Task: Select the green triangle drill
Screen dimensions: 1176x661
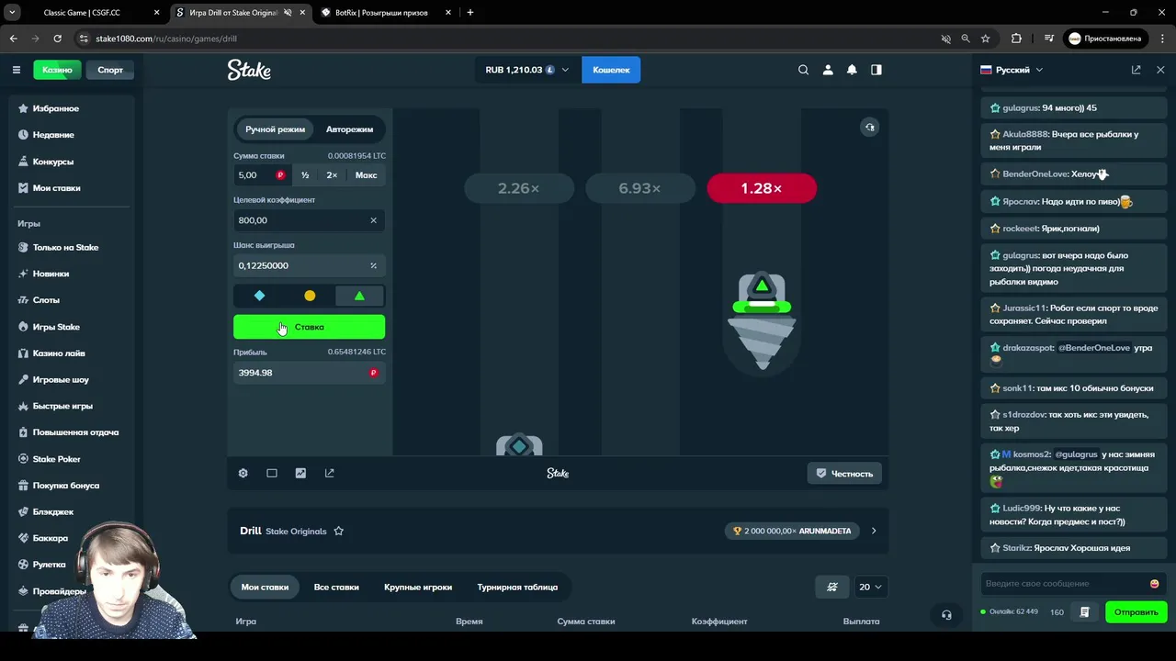Action: pyautogui.click(x=359, y=296)
